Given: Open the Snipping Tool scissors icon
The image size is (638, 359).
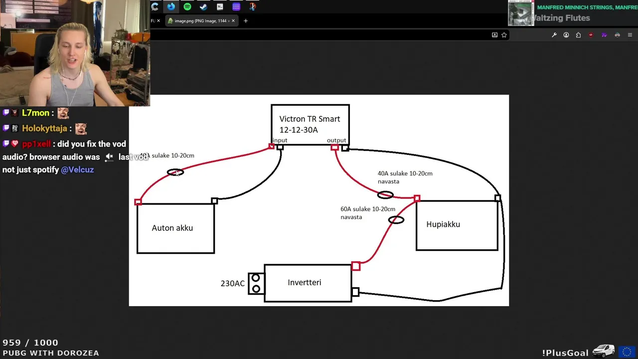Looking at the screenshot, I should (x=253, y=6).
